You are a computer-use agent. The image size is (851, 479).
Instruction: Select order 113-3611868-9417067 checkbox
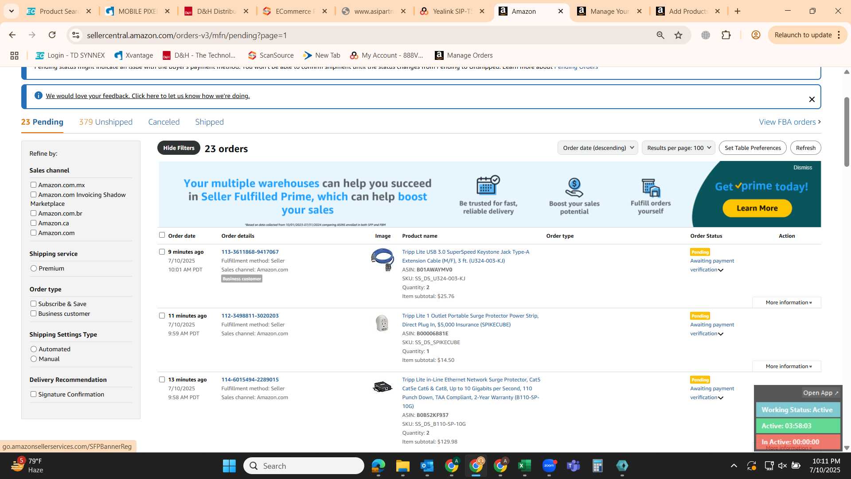pyautogui.click(x=162, y=252)
